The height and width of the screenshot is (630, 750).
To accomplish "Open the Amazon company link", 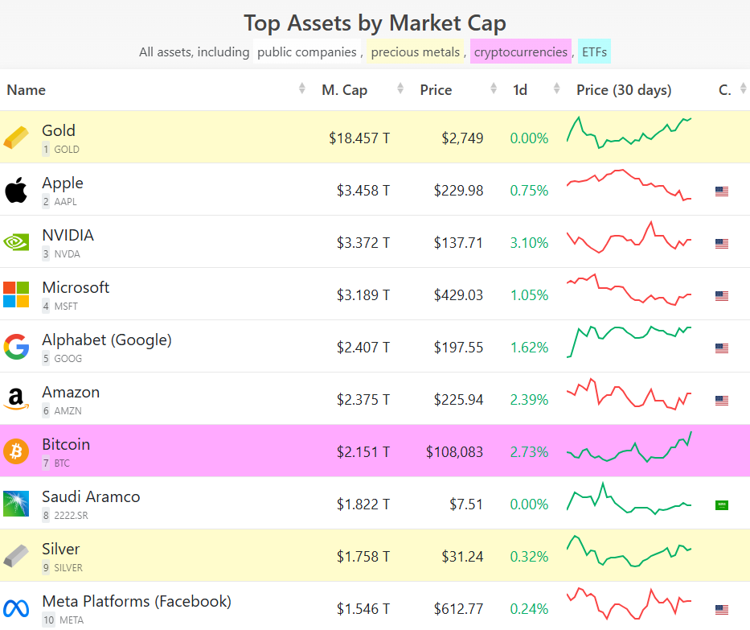I will [x=71, y=392].
